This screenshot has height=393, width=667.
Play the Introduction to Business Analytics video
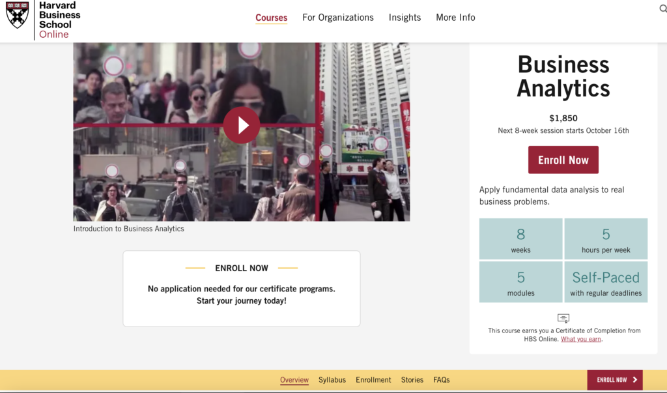[242, 125]
